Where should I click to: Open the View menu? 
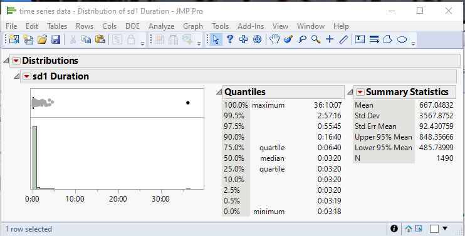[x=280, y=26]
